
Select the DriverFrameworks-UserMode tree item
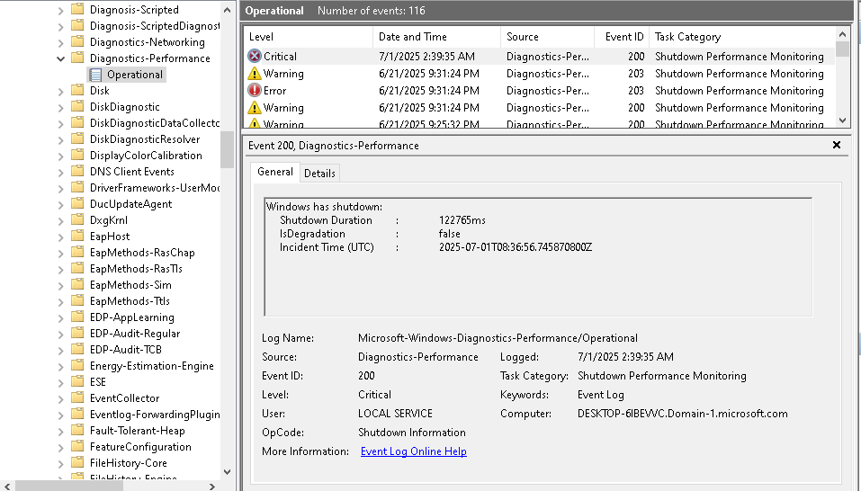coord(155,188)
